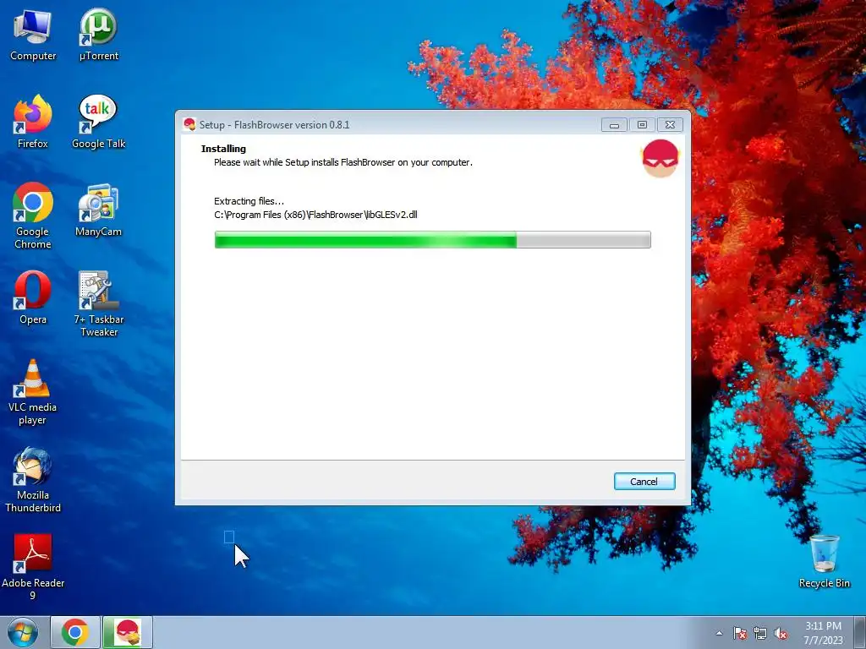Select the Mozilla Thunderbird shortcut
866x649 pixels.
click(33, 480)
